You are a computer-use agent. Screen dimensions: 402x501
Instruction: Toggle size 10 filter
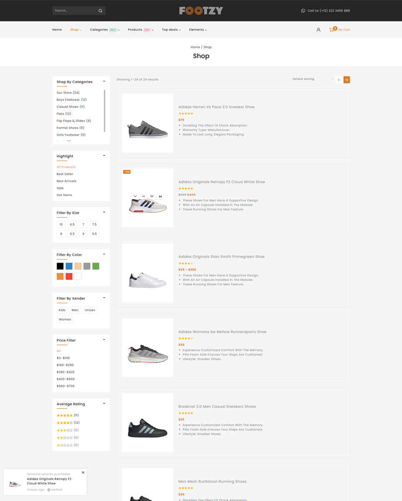point(61,225)
